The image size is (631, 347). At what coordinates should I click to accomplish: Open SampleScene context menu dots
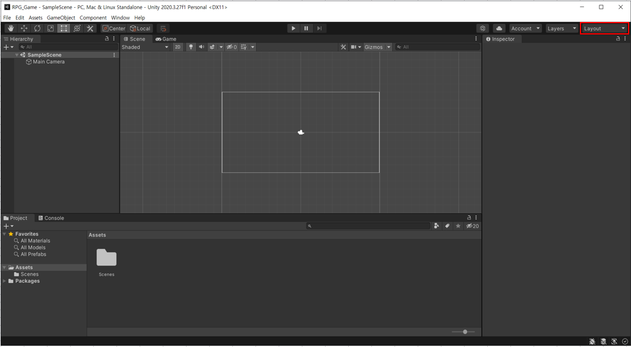[114, 55]
